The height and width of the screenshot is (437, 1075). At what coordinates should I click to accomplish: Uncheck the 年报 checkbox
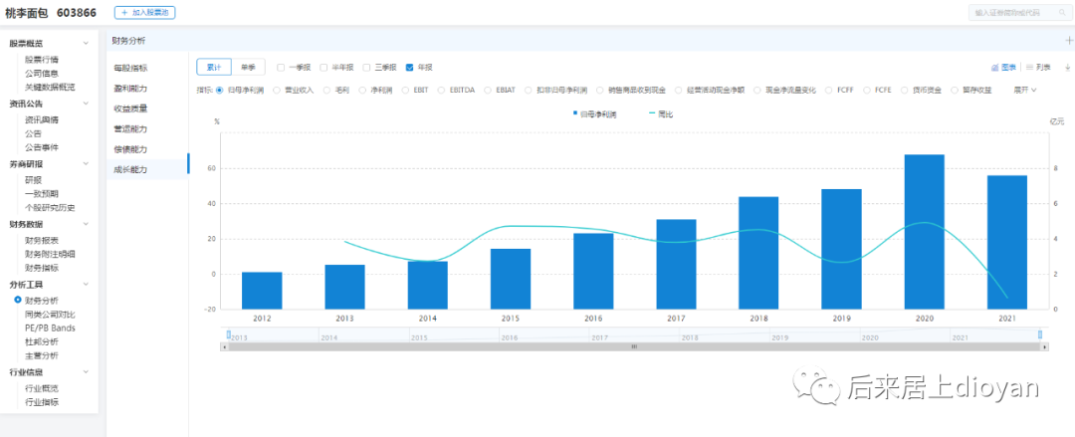point(410,68)
